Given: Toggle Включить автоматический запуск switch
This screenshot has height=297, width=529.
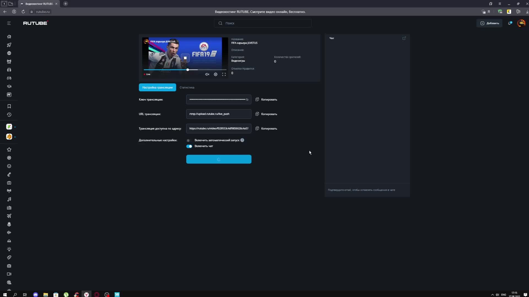Looking at the screenshot, I should coord(189,140).
